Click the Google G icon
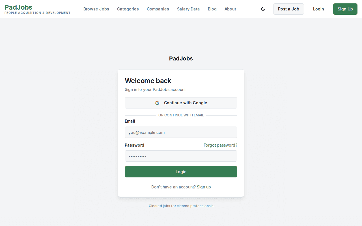 157,103
